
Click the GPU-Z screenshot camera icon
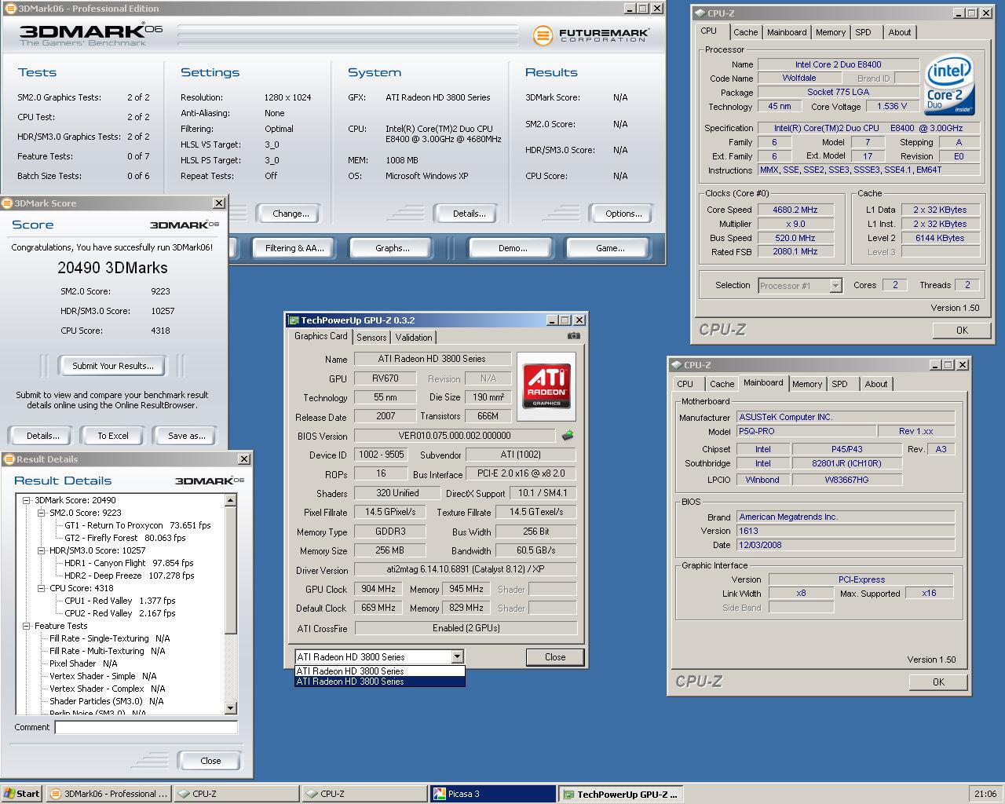(x=574, y=336)
